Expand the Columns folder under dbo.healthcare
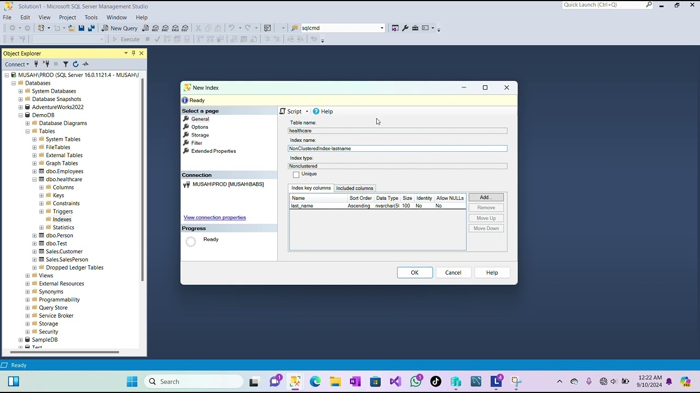Image resolution: width=700 pixels, height=393 pixels. click(x=42, y=187)
